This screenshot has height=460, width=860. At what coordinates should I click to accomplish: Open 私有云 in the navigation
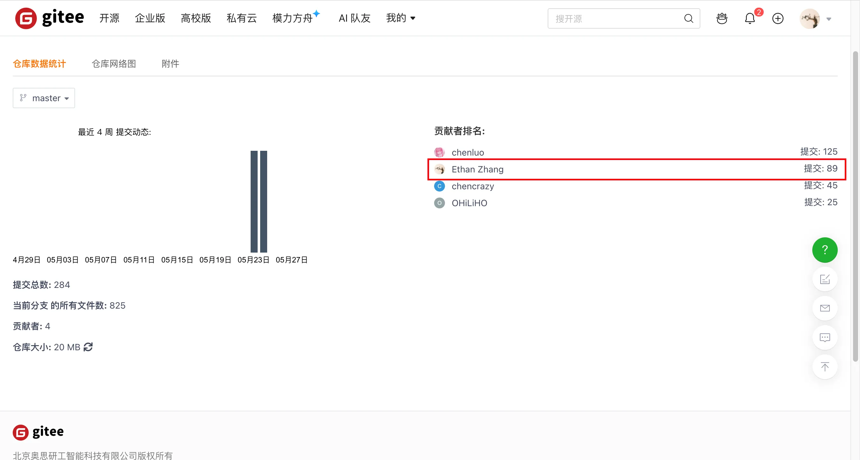tap(241, 18)
